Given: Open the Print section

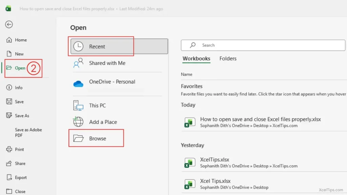Looking at the screenshot, I should [19, 149].
